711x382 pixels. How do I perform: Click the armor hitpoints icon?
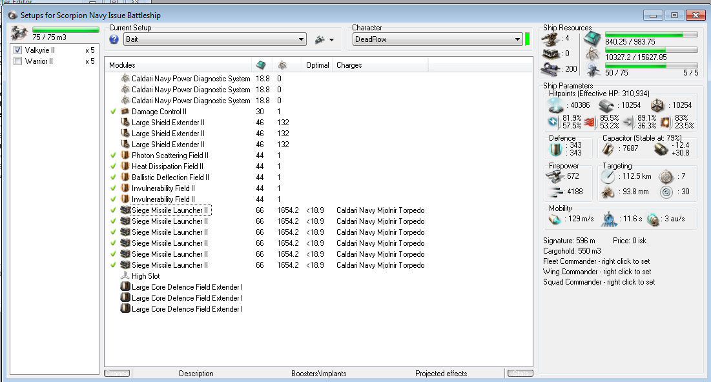[606, 106]
